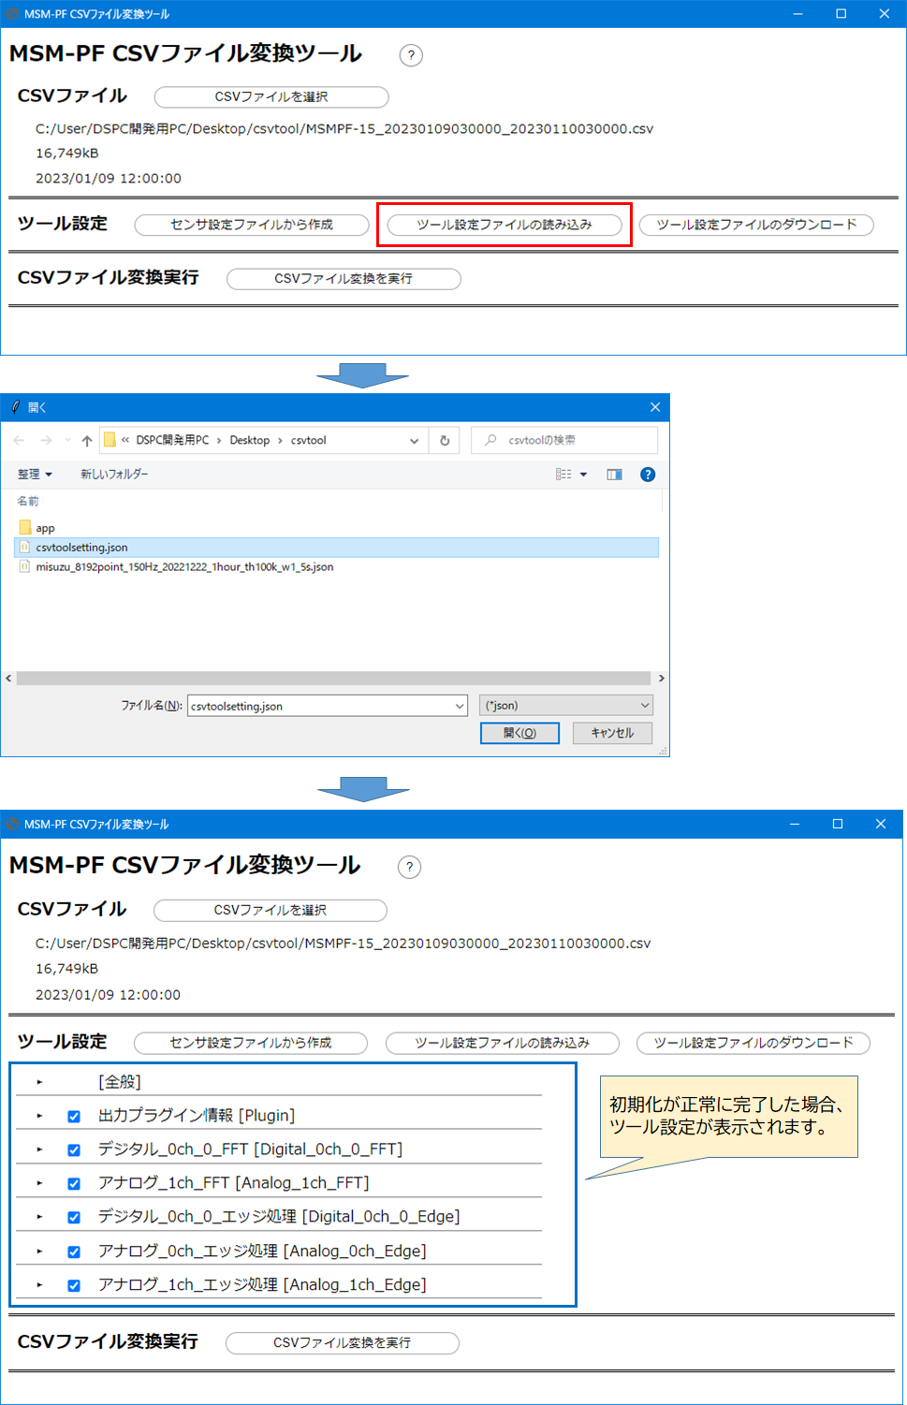Image resolution: width=907 pixels, height=1405 pixels.
Task: Expand アナログ_1ch_FFT section
Action: [39, 1183]
